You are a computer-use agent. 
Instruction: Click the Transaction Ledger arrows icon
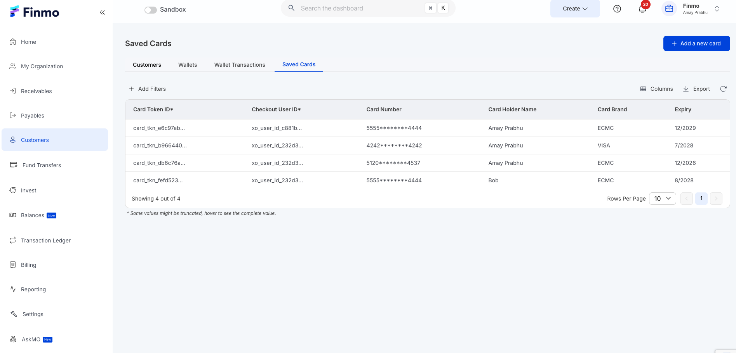click(x=13, y=240)
